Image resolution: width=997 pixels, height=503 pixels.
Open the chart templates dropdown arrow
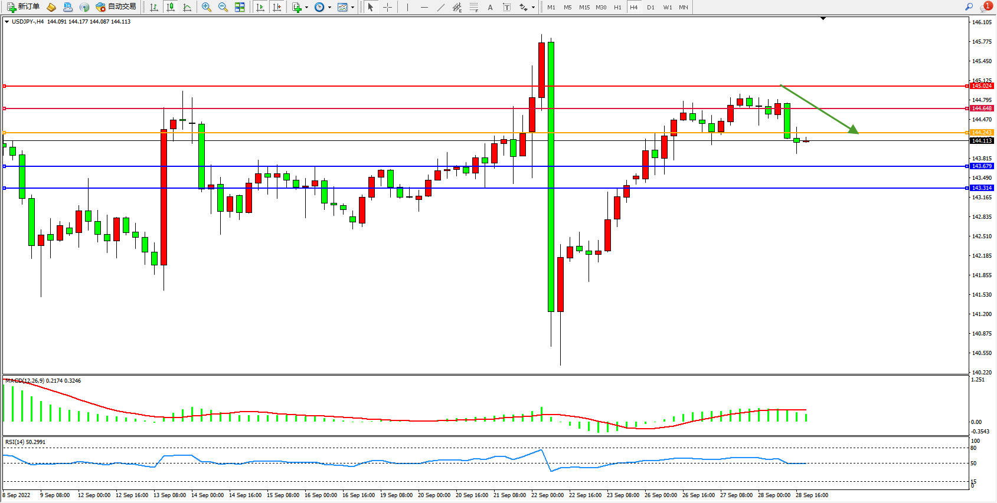click(352, 8)
